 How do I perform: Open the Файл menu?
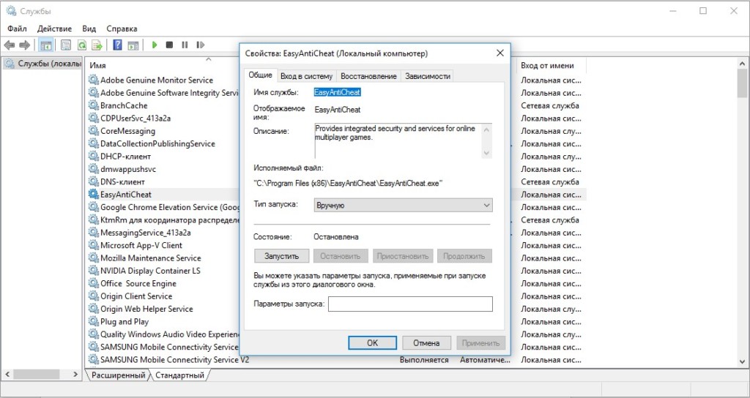[18, 29]
